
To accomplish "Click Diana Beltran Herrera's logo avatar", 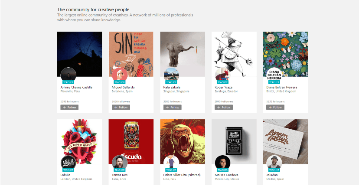I will tap(274, 75).
